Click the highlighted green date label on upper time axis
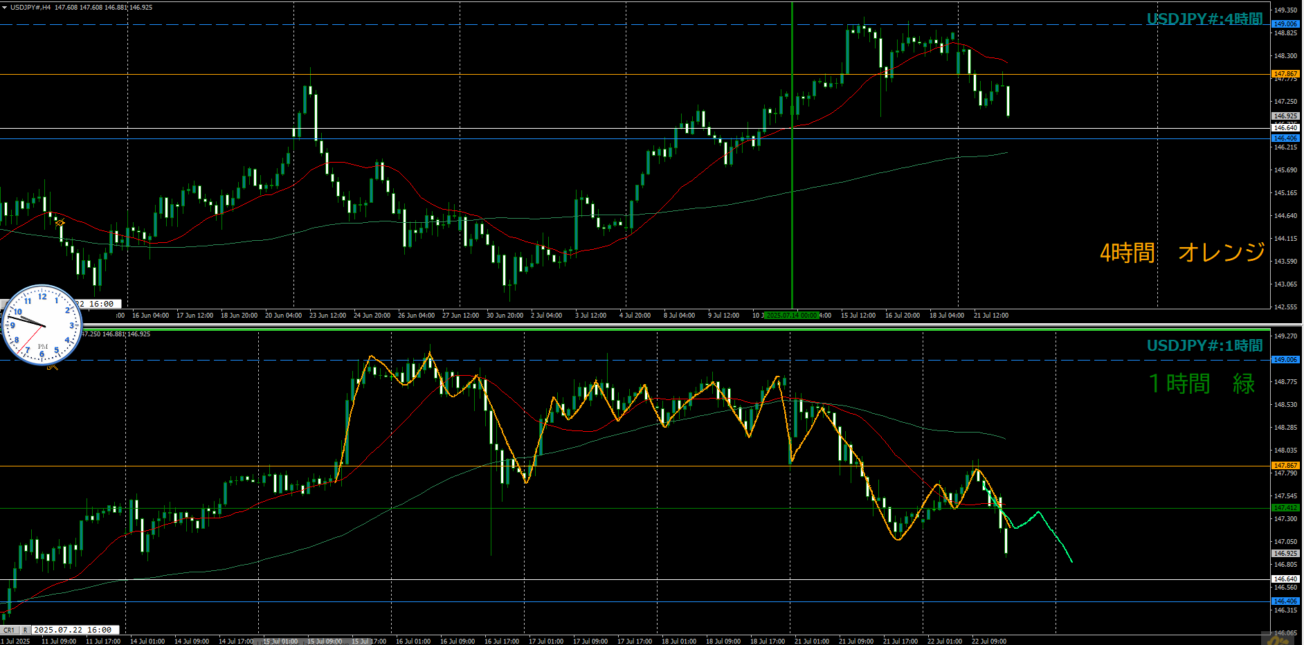Image resolution: width=1304 pixels, height=645 pixels. pyautogui.click(x=792, y=316)
